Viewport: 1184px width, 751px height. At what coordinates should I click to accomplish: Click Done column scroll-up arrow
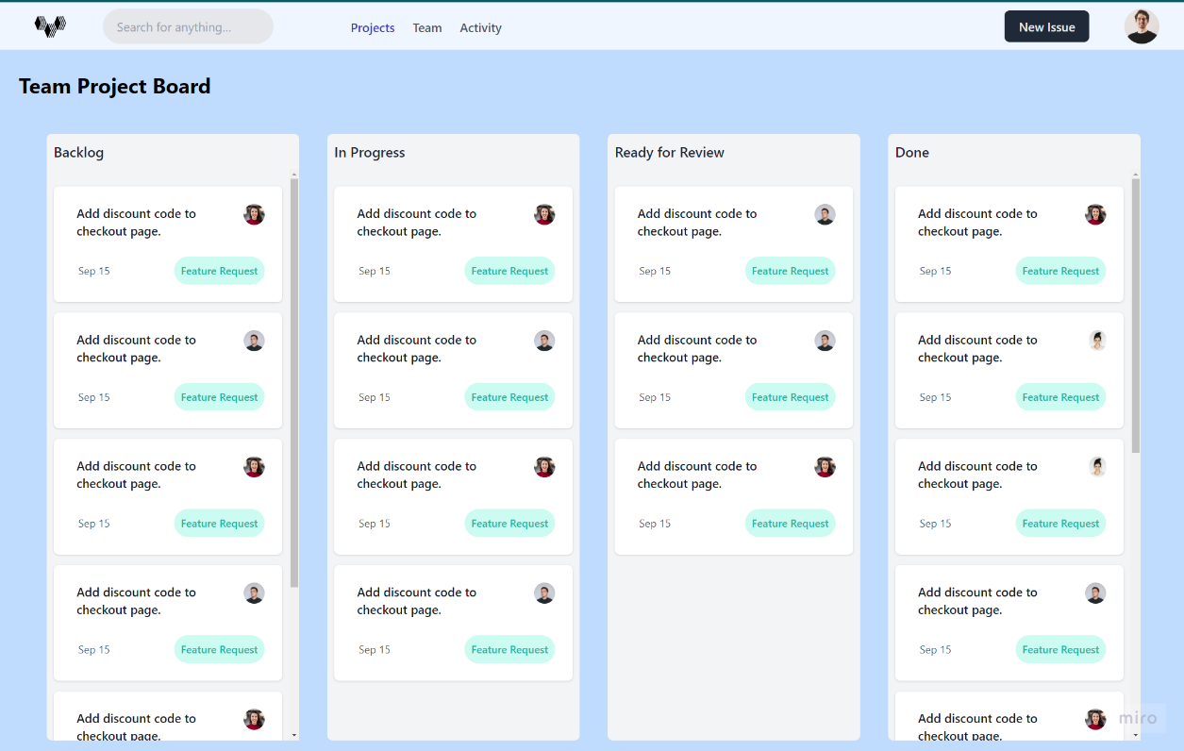coord(1136,175)
